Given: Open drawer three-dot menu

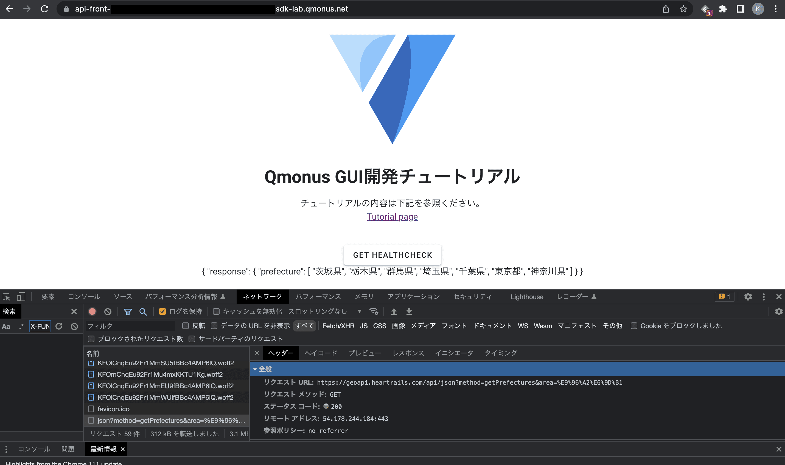Looking at the screenshot, I should point(6,449).
